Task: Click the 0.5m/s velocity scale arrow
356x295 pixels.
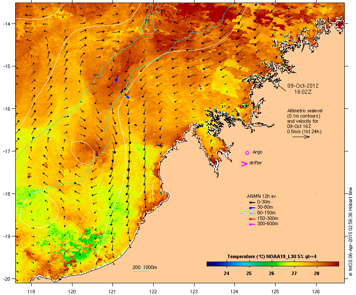Action: coord(301,137)
